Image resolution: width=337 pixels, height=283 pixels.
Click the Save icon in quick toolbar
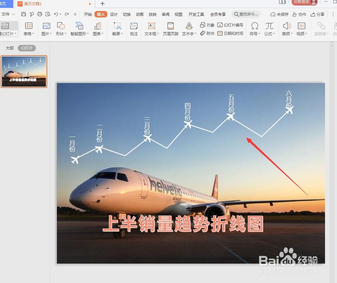pos(24,14)
